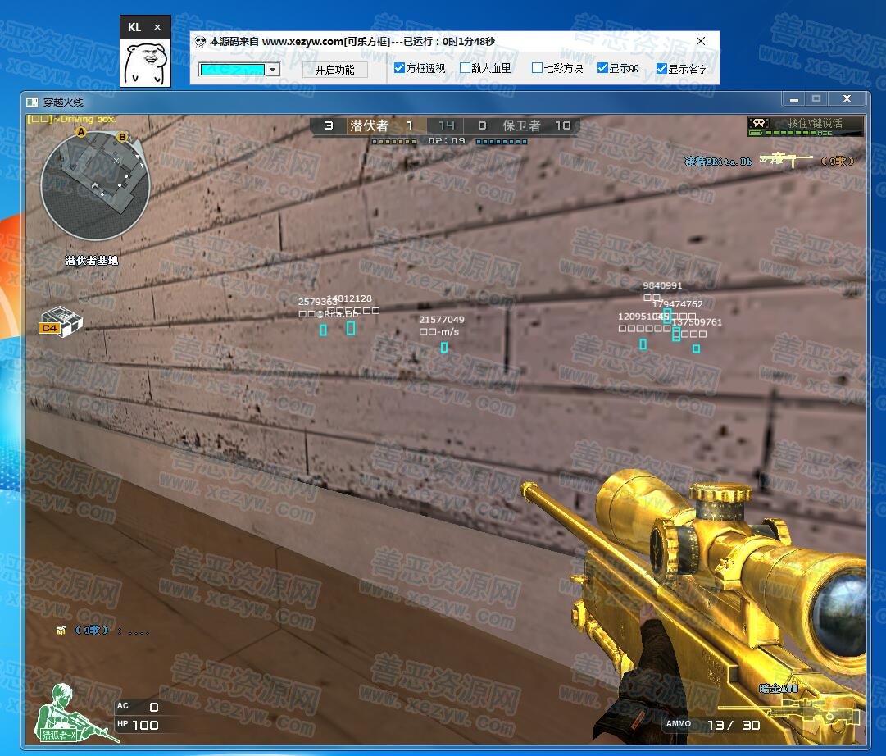
Task: Disable the 方框透视 checkbox
Action: (x=400, y=69)
